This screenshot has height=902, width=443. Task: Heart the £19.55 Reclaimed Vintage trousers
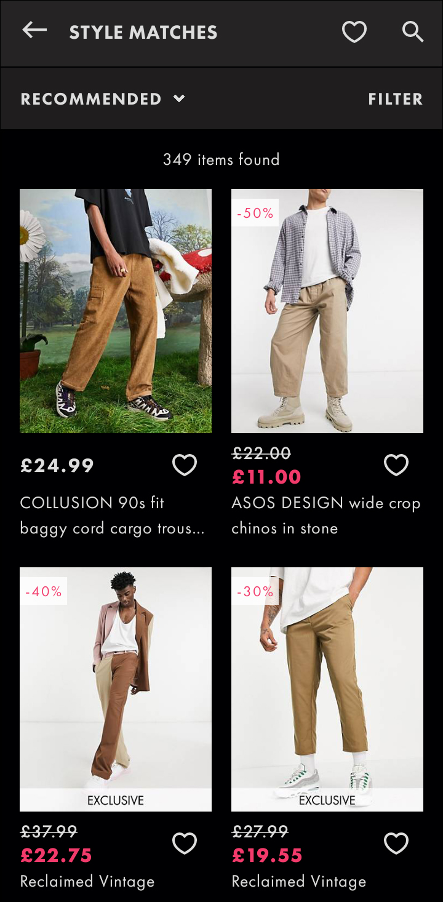click(396, 843)
